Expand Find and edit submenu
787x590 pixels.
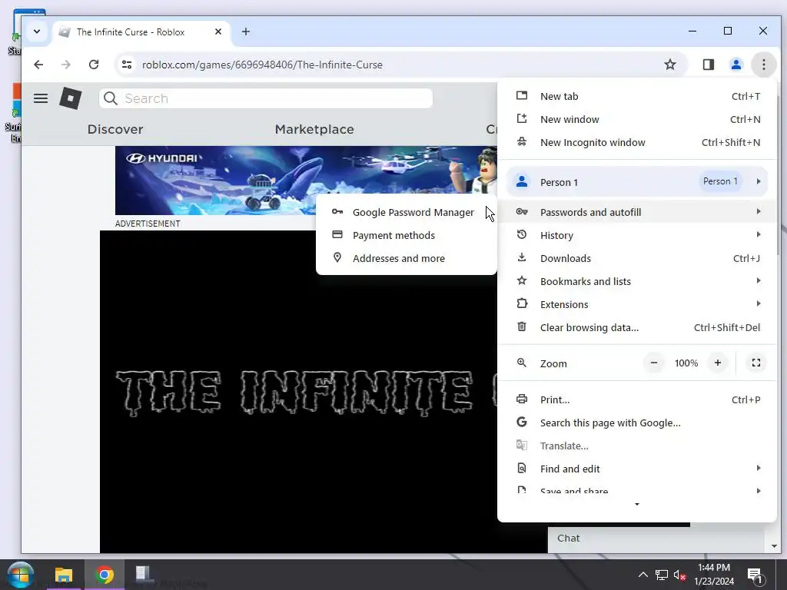pyautogui.click(x=637, y=469)
